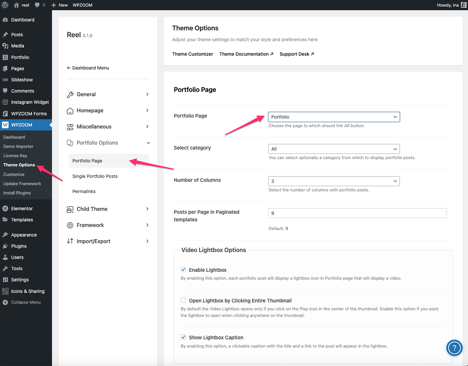
Task: Select Demo Importer in WPZOOM submenu
Action: [x=18, y=147]
